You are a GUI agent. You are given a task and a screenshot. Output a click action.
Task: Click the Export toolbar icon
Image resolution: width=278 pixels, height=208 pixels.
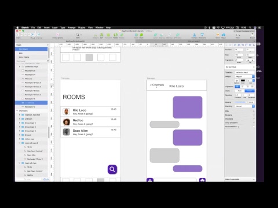coord(253,35)
